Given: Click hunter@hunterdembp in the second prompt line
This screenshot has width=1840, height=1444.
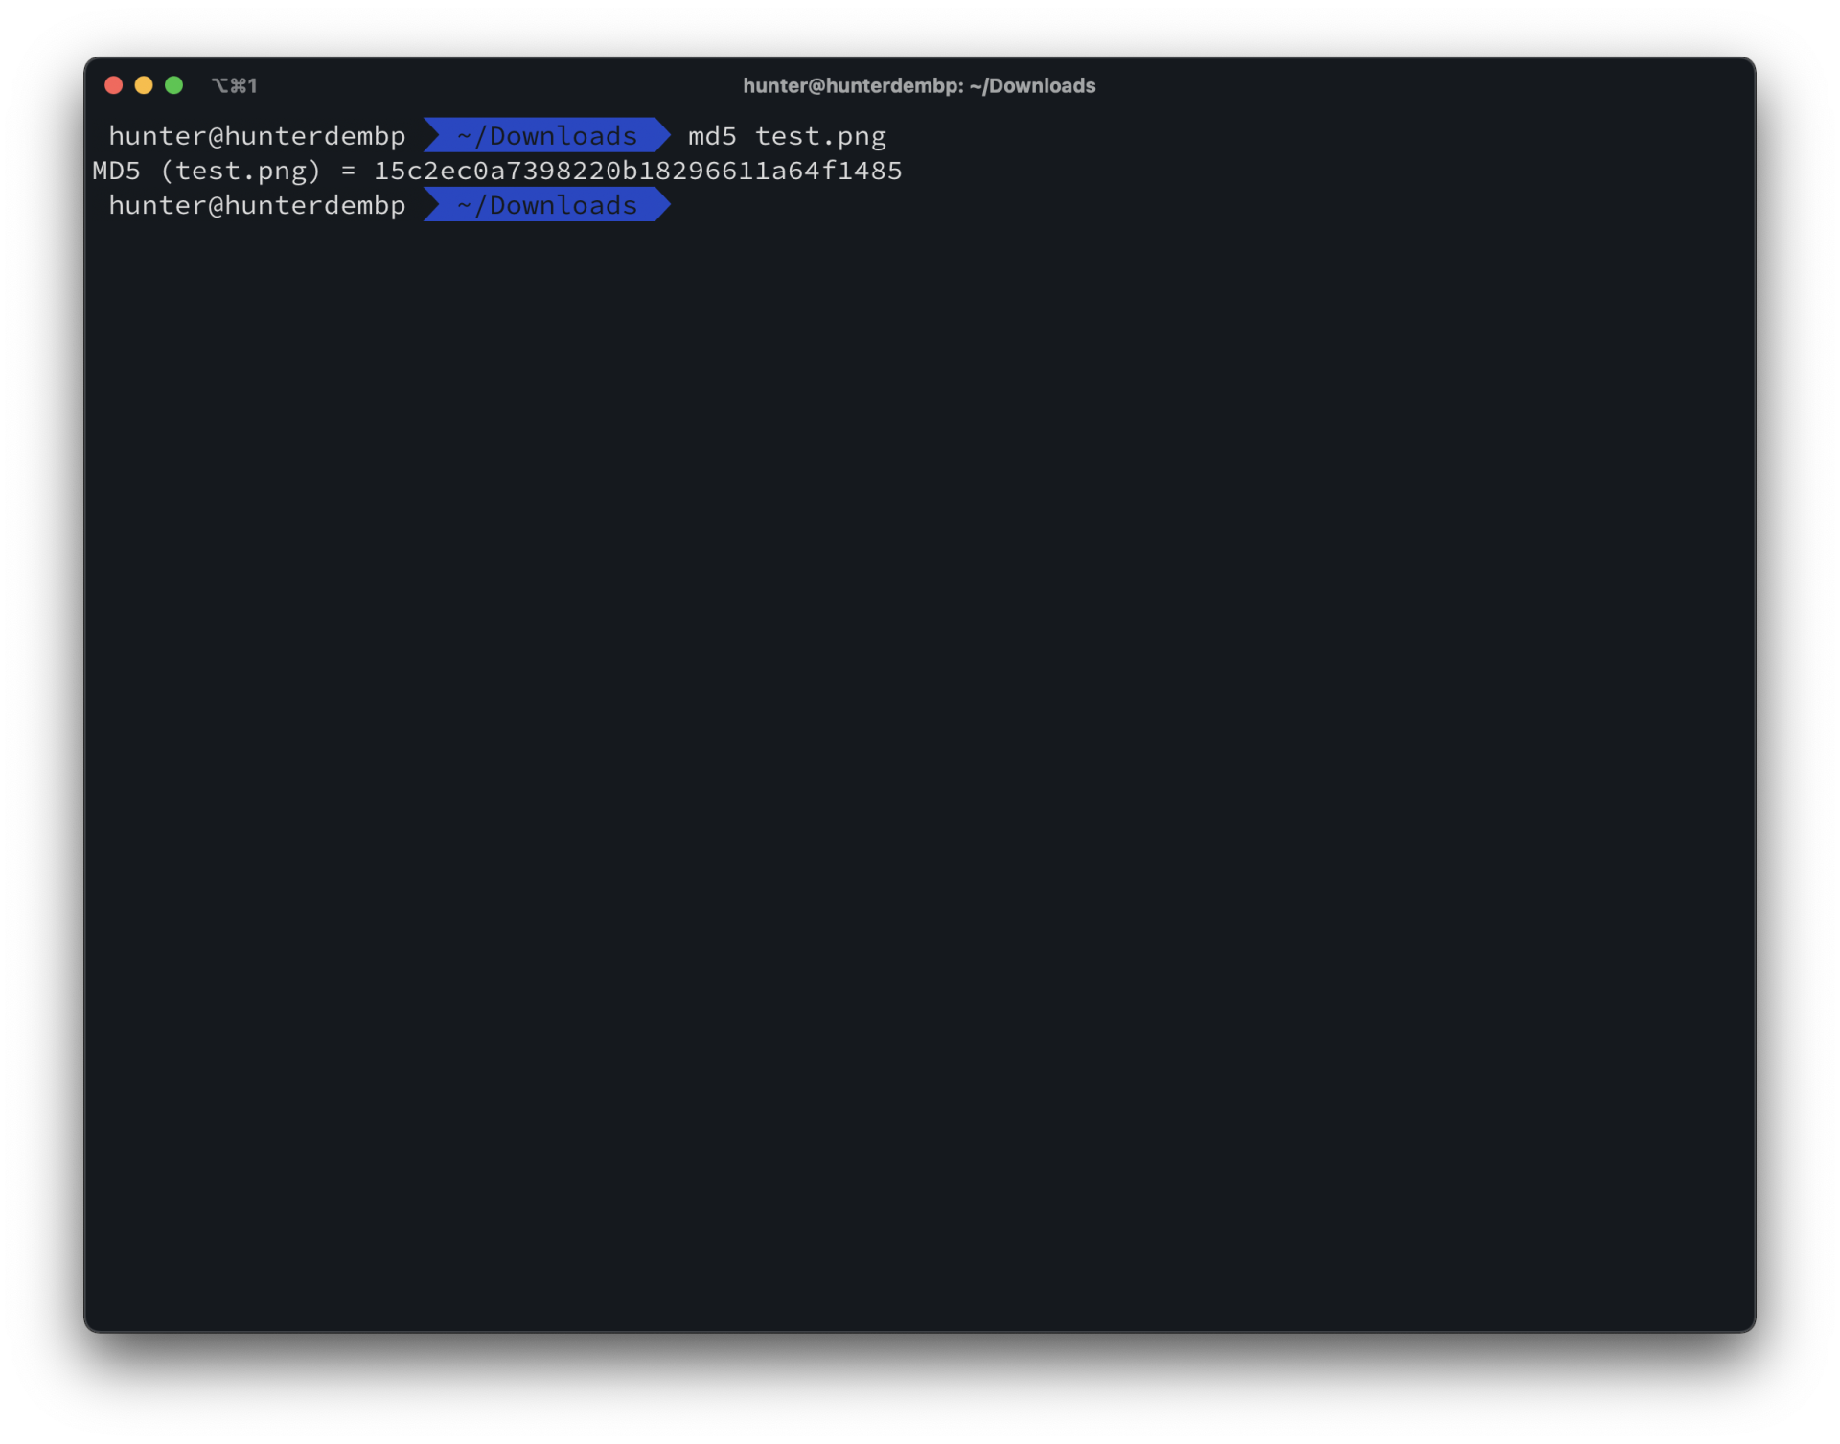Looking at the screenshot, I should [257, 205].
